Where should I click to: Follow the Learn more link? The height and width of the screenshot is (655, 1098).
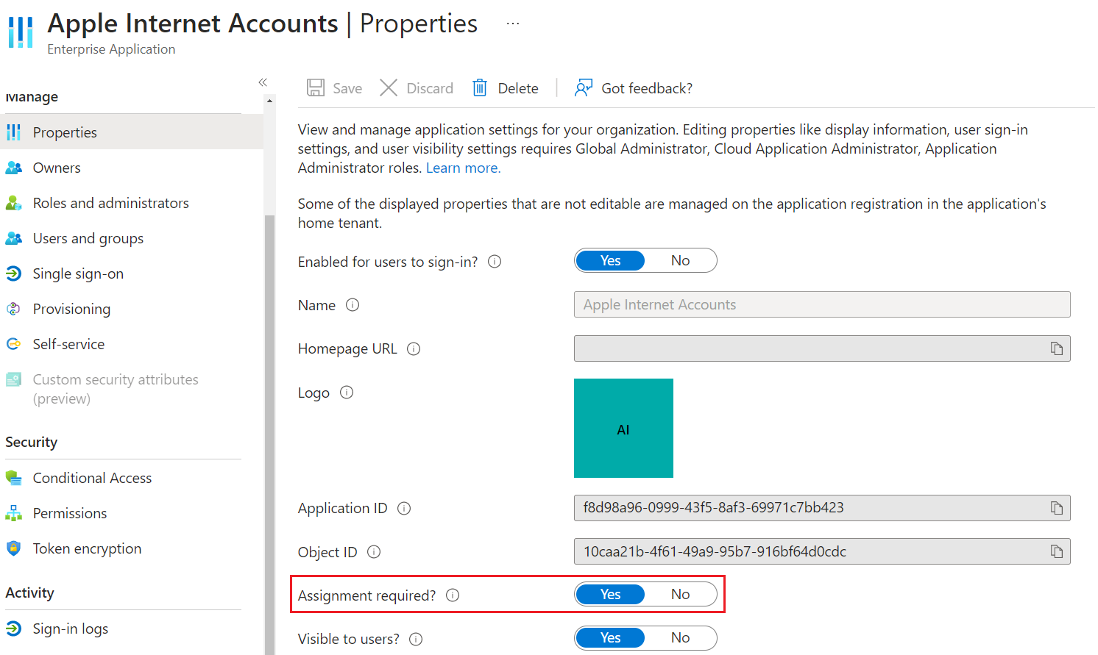point(463,168)
